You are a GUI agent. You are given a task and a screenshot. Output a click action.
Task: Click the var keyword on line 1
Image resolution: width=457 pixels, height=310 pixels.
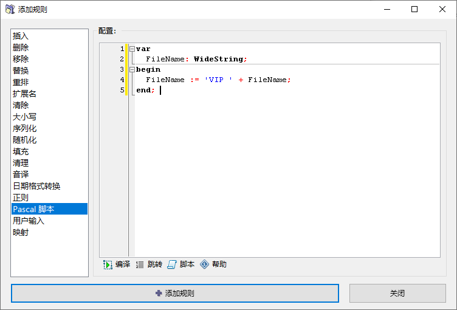pos(143,49)
